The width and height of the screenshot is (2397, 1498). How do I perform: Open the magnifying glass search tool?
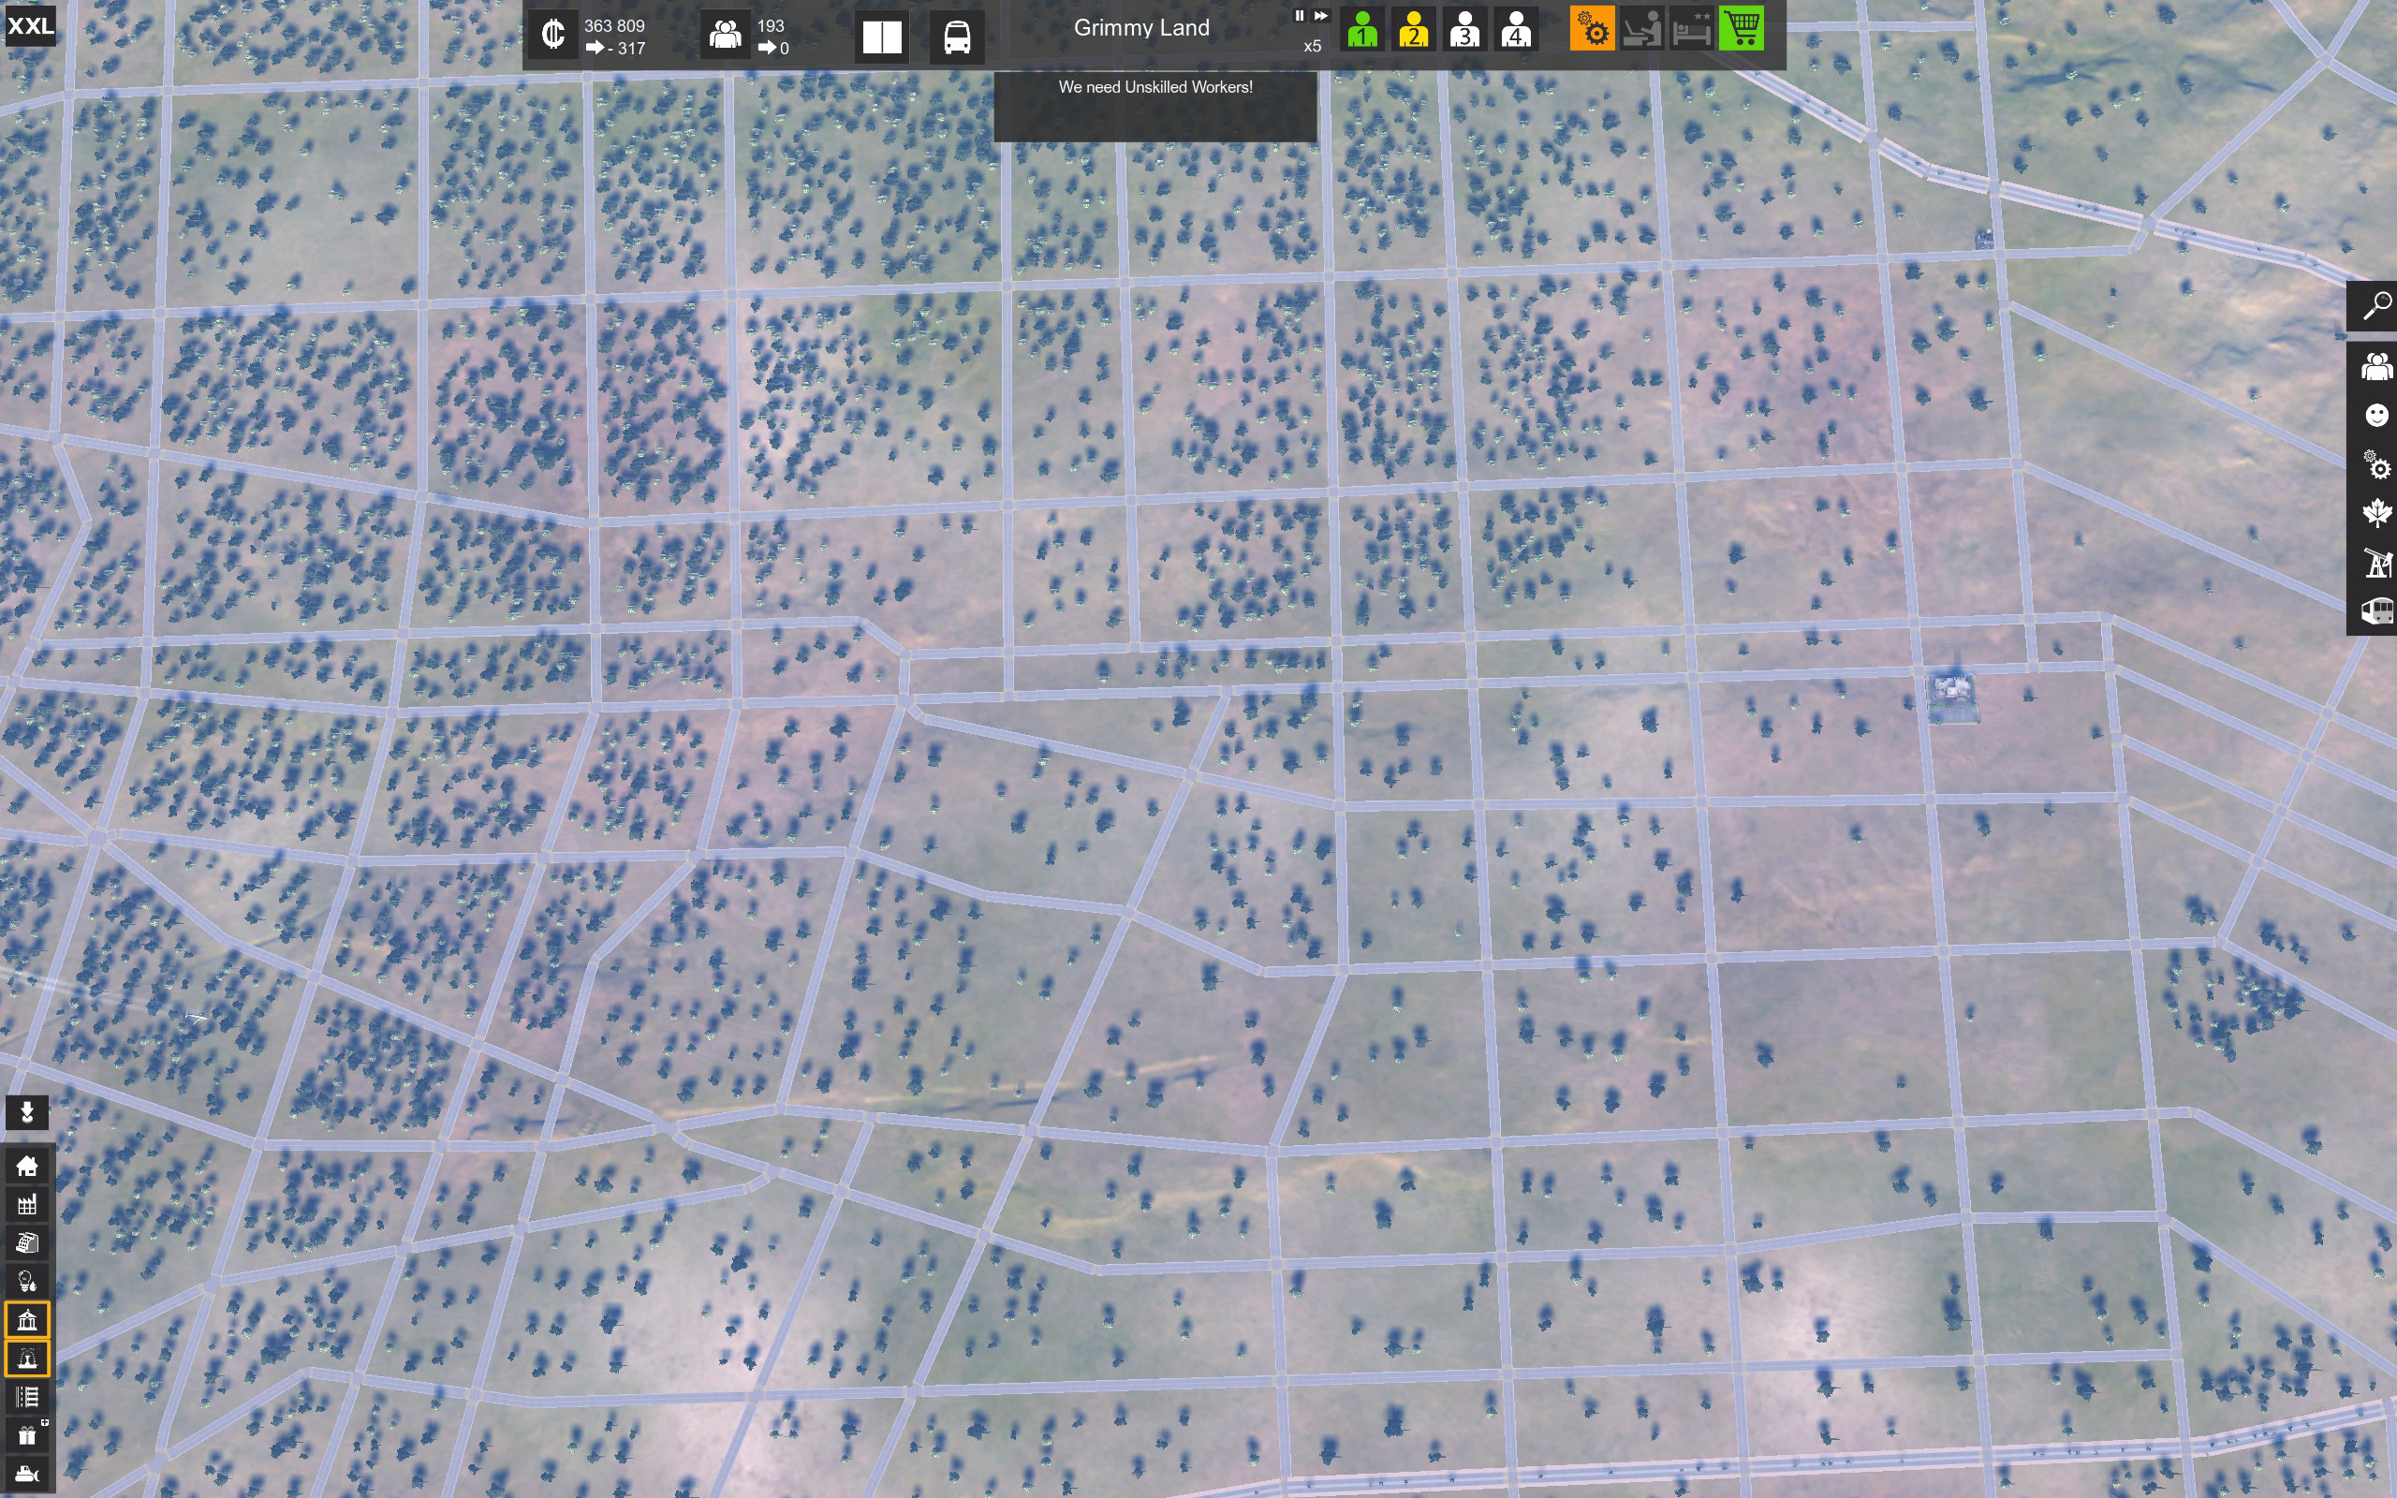pyautogui.click(x=2376, y=306)
